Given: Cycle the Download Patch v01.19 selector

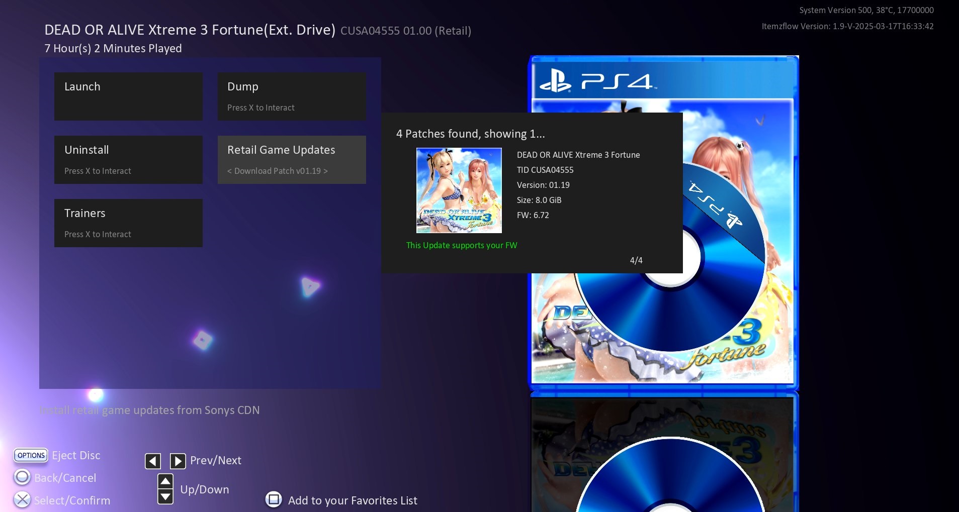Looking at the screenshot, I should click(x=277, y=171).
